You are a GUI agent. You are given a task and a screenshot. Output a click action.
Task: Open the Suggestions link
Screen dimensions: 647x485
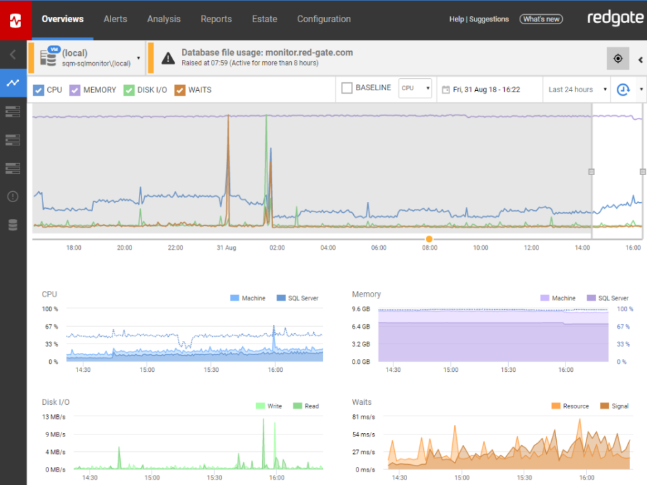coord(490,19)
